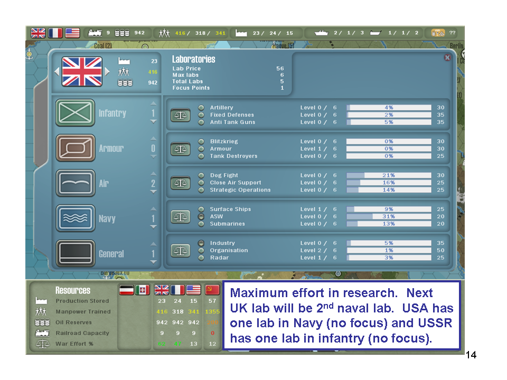Click the balance scales button for Dog Fight group
The height and width of the screenshot is (380, 507).
181,183
